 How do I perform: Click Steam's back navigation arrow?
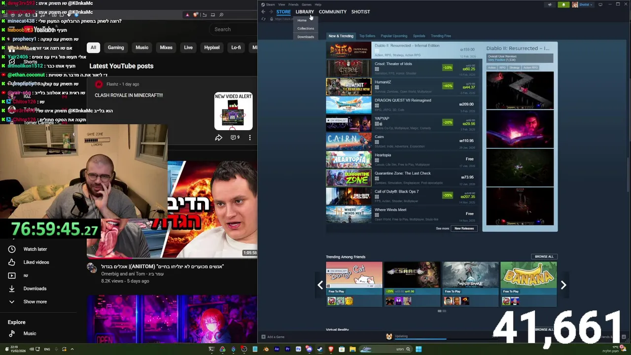pos(263,11)
